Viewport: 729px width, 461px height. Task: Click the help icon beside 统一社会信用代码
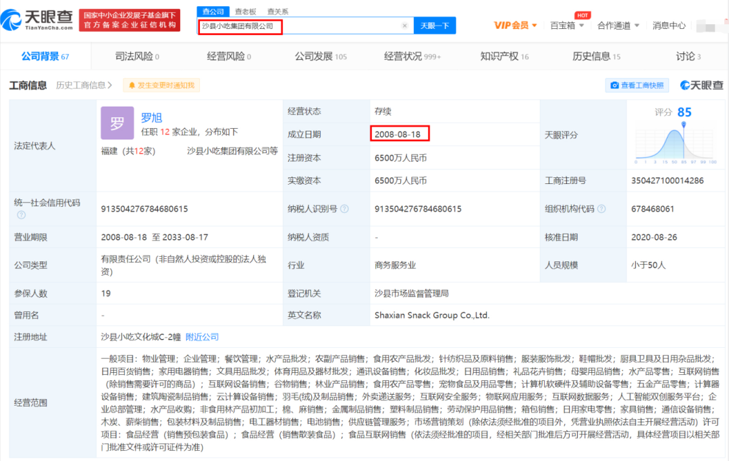point(22,215)
